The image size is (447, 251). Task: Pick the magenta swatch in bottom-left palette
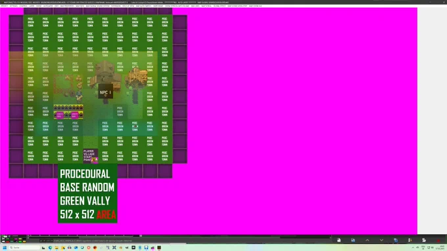click(x=16, y=239)
